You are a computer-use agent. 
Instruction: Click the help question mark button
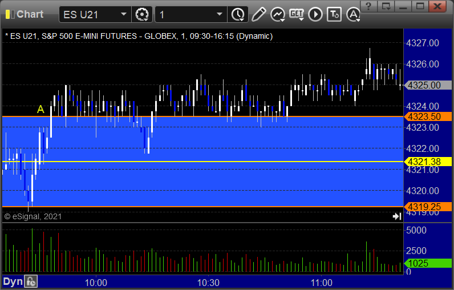[368, 6]
